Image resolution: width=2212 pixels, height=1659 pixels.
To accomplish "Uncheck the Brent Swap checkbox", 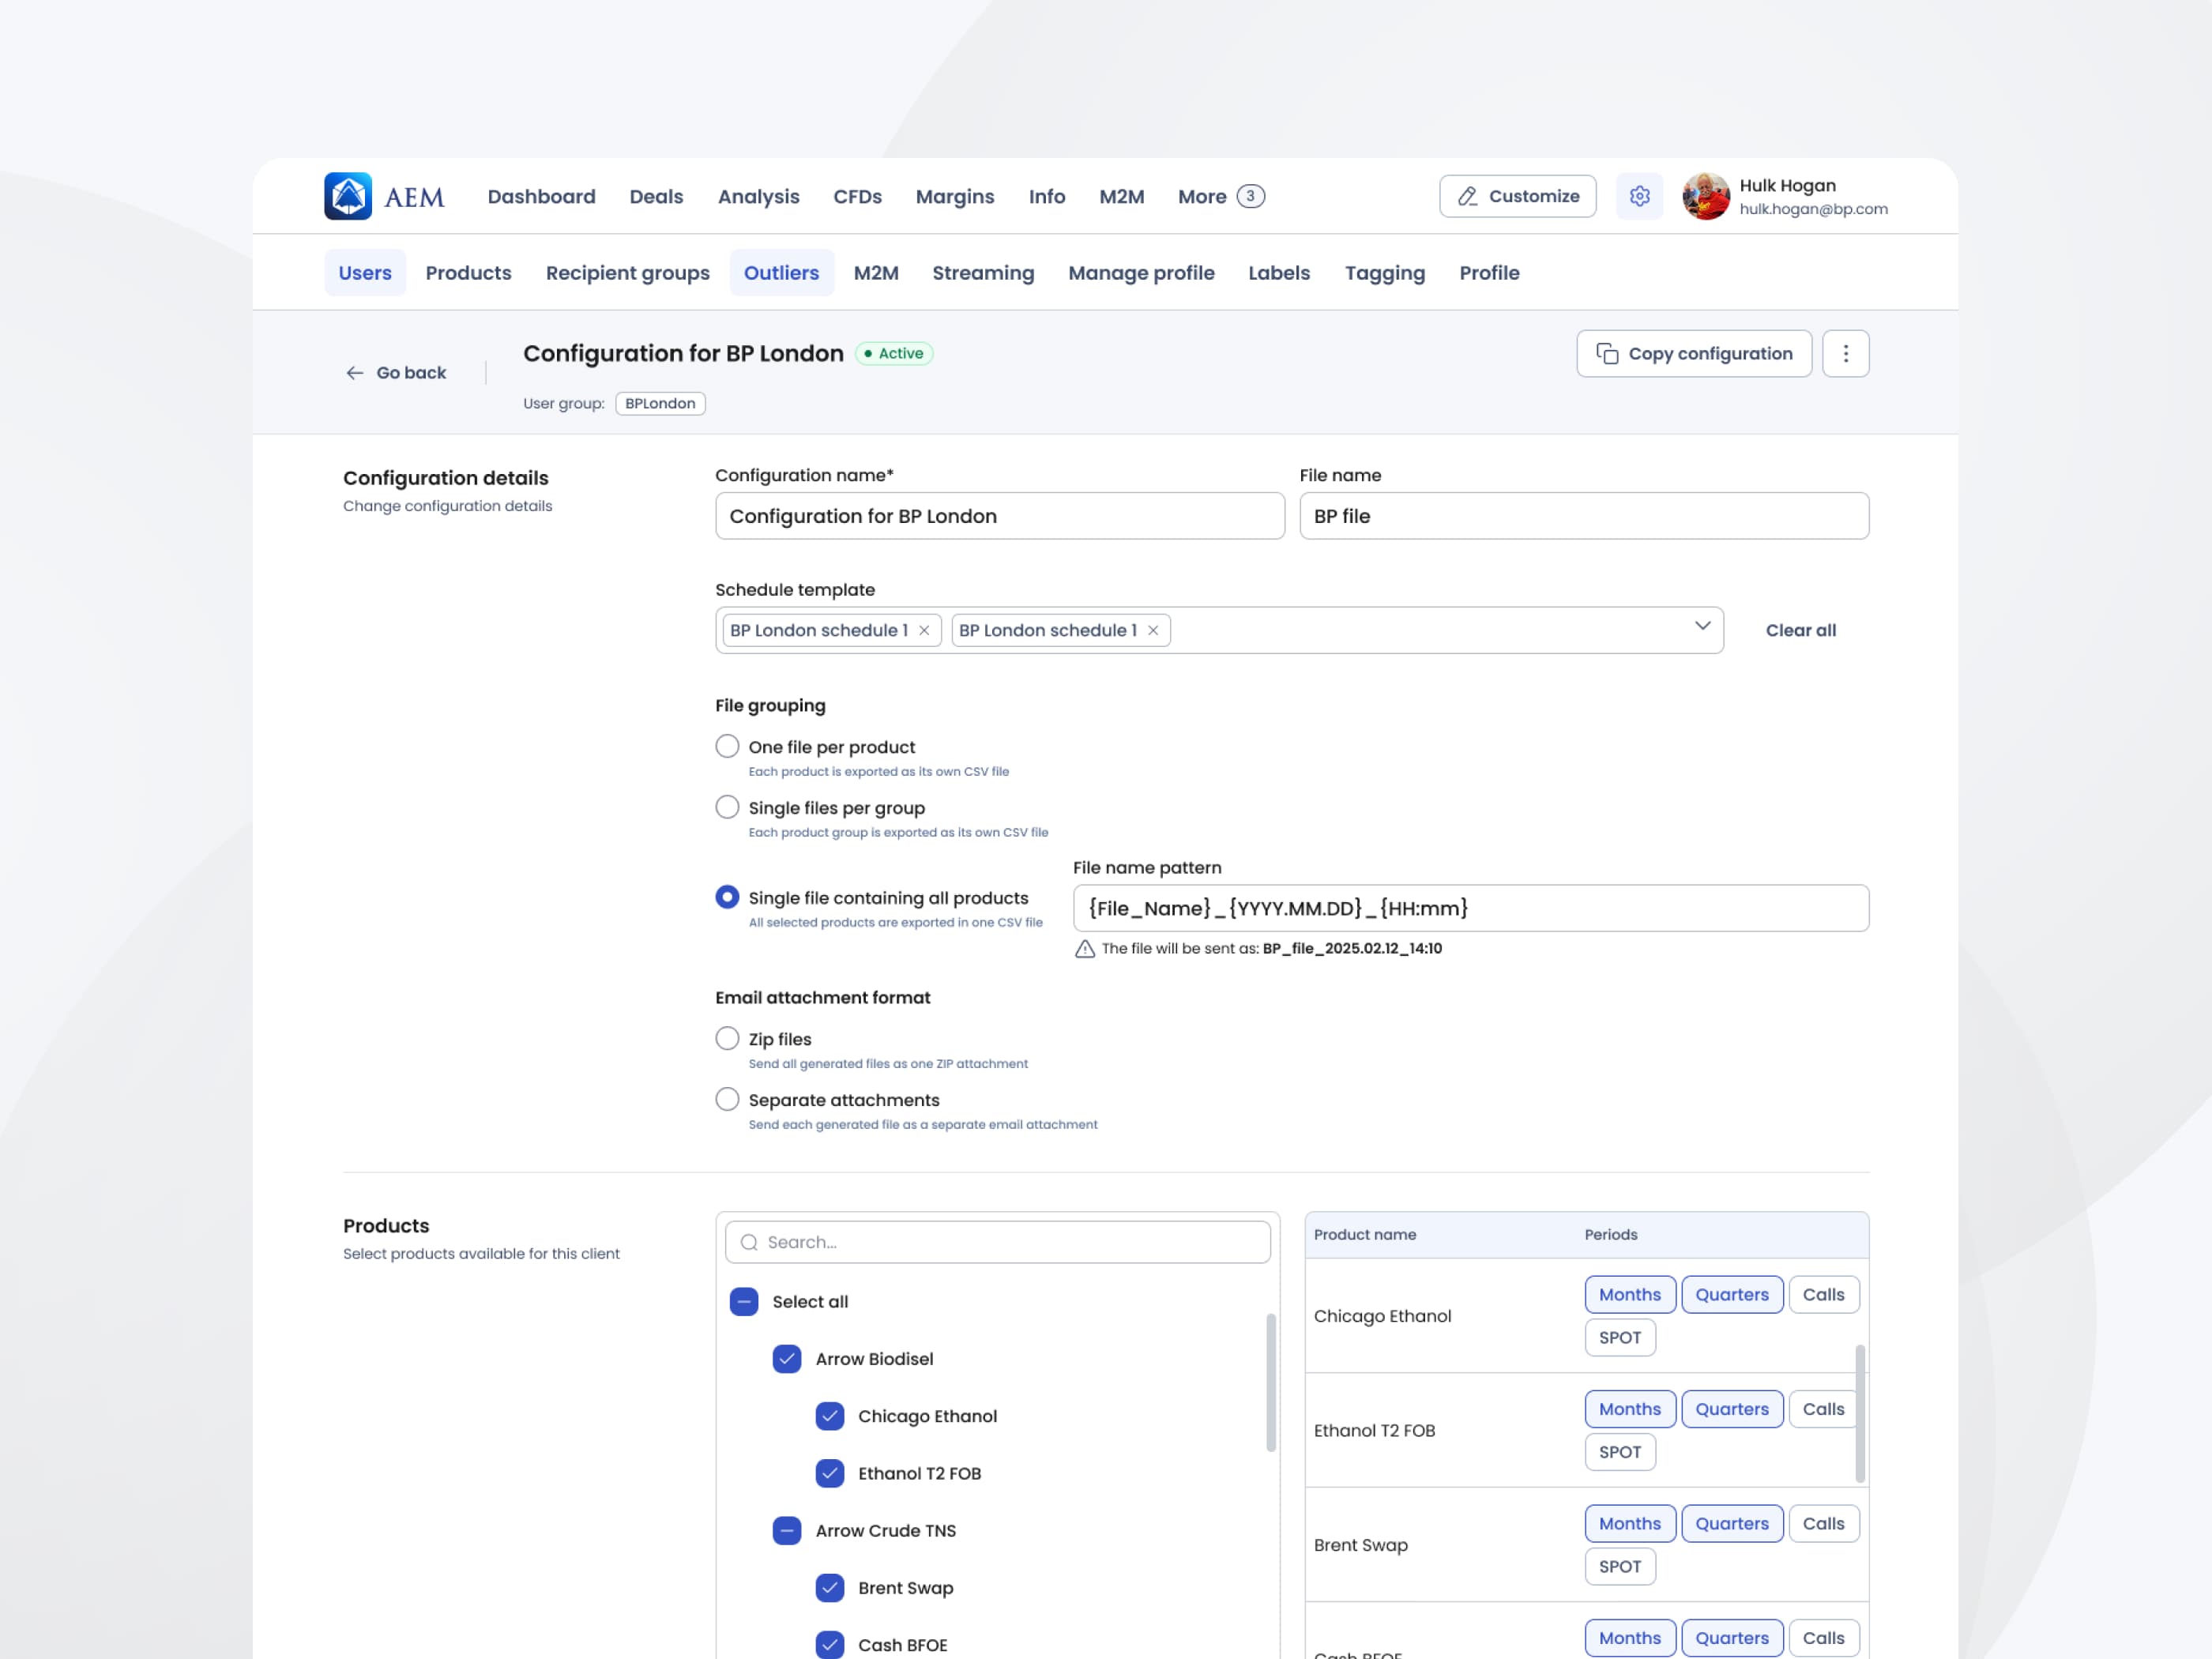I will coord(830,1588).
